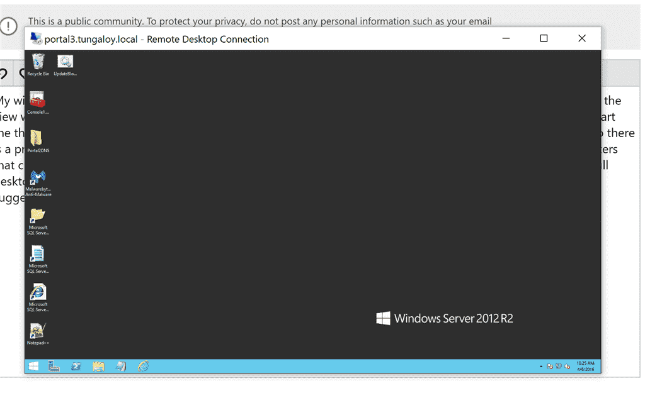Open the UpdateBlo... batch file icon

(65, 65)
